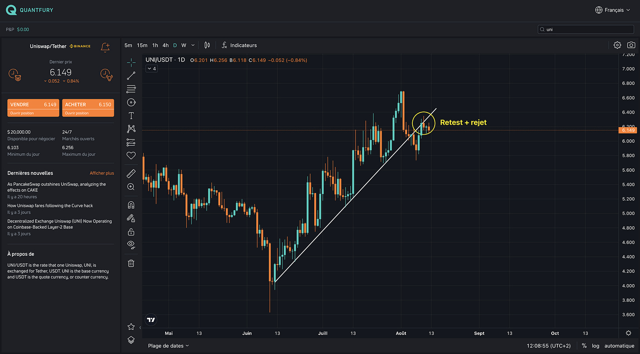The width and height of the screenshot is (640, 354).
Task: Click the Uniswap/Tether pair title
Action: (48, 46)
